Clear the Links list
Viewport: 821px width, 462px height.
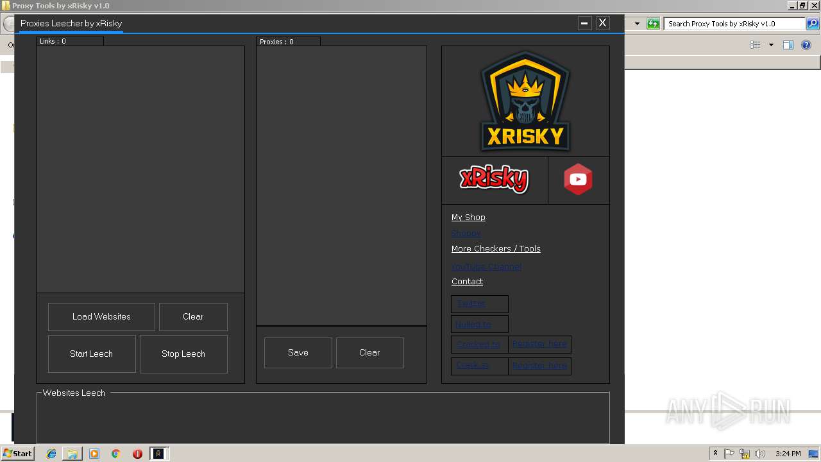[193, 317]
